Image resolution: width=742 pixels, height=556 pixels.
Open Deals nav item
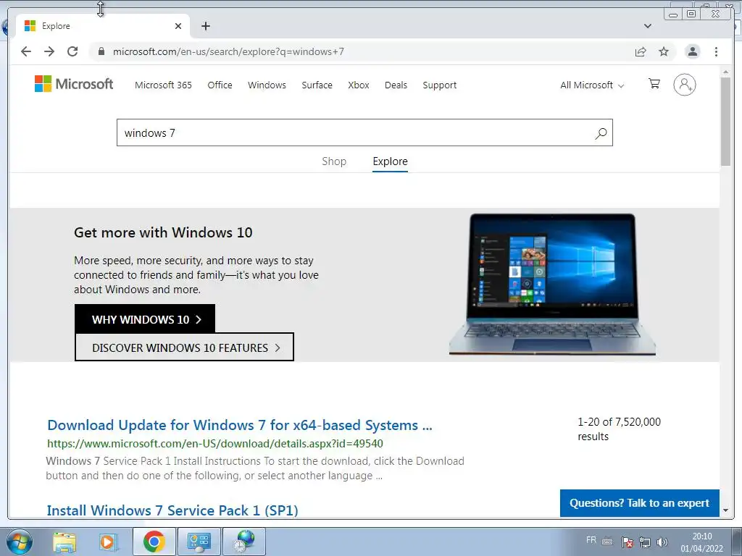[396, 85]
